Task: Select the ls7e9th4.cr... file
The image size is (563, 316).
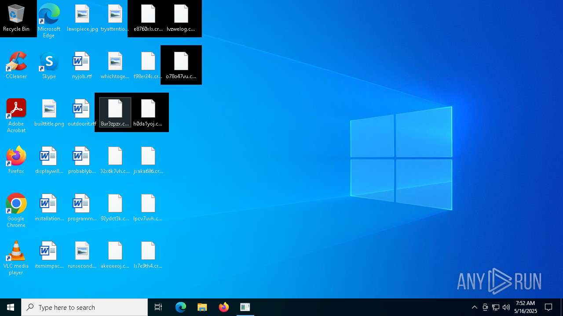Action: 148,255
